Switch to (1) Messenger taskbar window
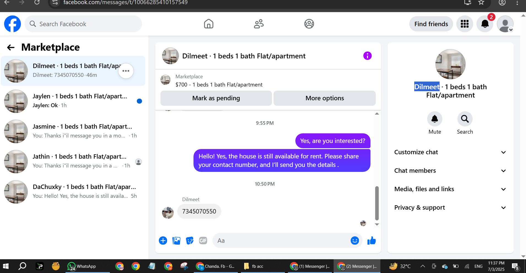Image resolution: width=526 pixels, height=273 pixels. pyautogui.click(x=310, y=266)
